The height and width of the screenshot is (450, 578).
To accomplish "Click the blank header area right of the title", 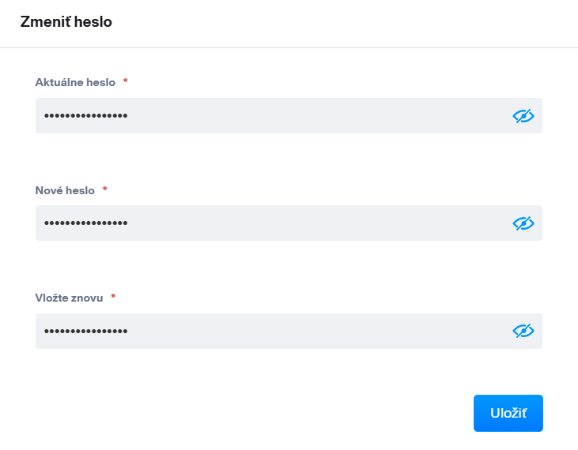I will coord(356,22).
